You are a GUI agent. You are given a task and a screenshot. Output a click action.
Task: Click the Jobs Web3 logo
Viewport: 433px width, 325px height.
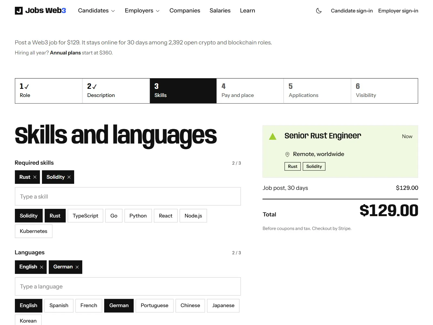pyautogui.click(x=40, y=11)
